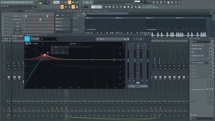
Task: Toggle the auto-scroll arrow icon
Action: click(x=66, y=7)
